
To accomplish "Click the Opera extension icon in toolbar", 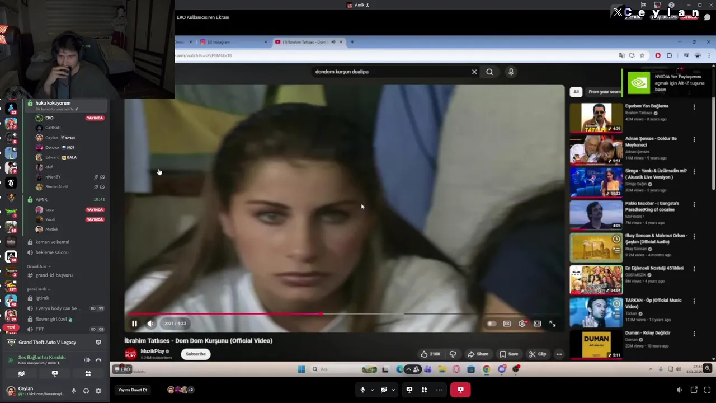I will click(658, 55).
